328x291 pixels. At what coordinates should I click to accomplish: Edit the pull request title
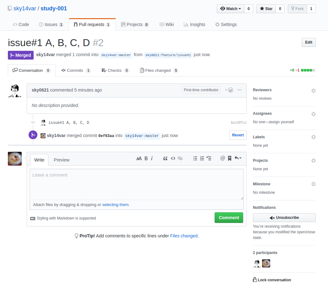click(309, 42)
